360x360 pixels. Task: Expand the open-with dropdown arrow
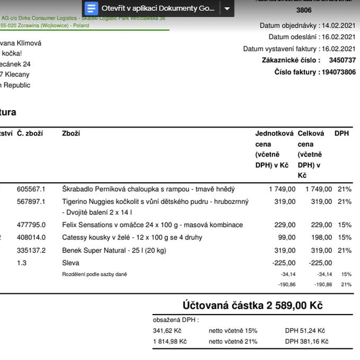(x=227, y=8)
